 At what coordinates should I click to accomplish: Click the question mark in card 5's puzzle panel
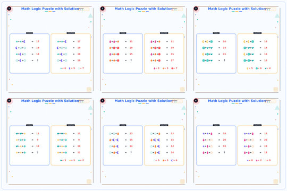coord(131,152)
